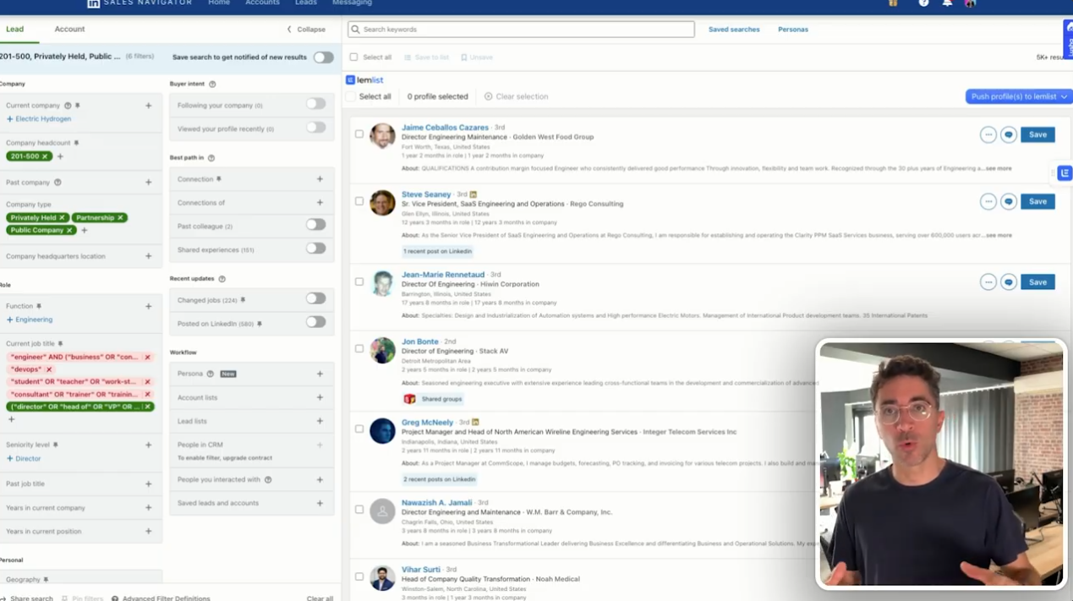The width and height of the screenshot is (1073, 601).
Task: Click the help icon next to Buyer intent
Action: click(x=212, y=85)
